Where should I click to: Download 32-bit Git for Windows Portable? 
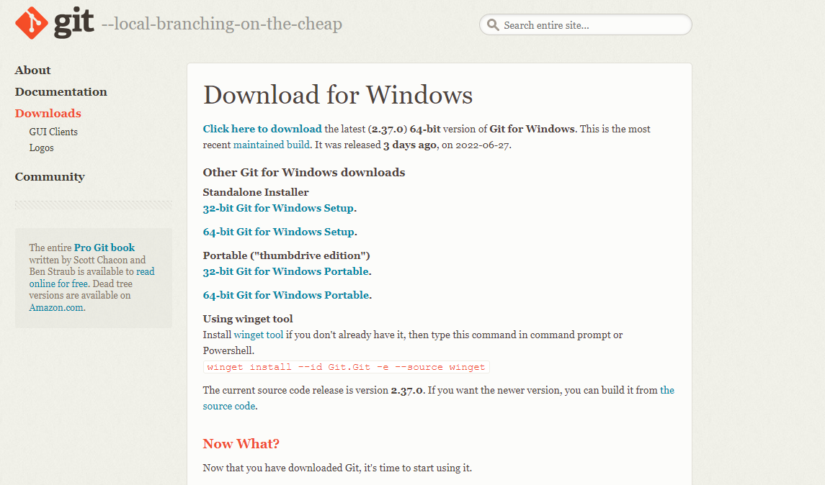286,271
